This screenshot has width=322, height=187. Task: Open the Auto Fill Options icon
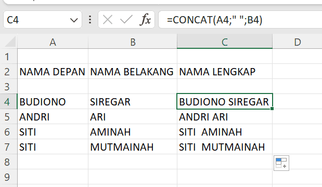[281, 163]
